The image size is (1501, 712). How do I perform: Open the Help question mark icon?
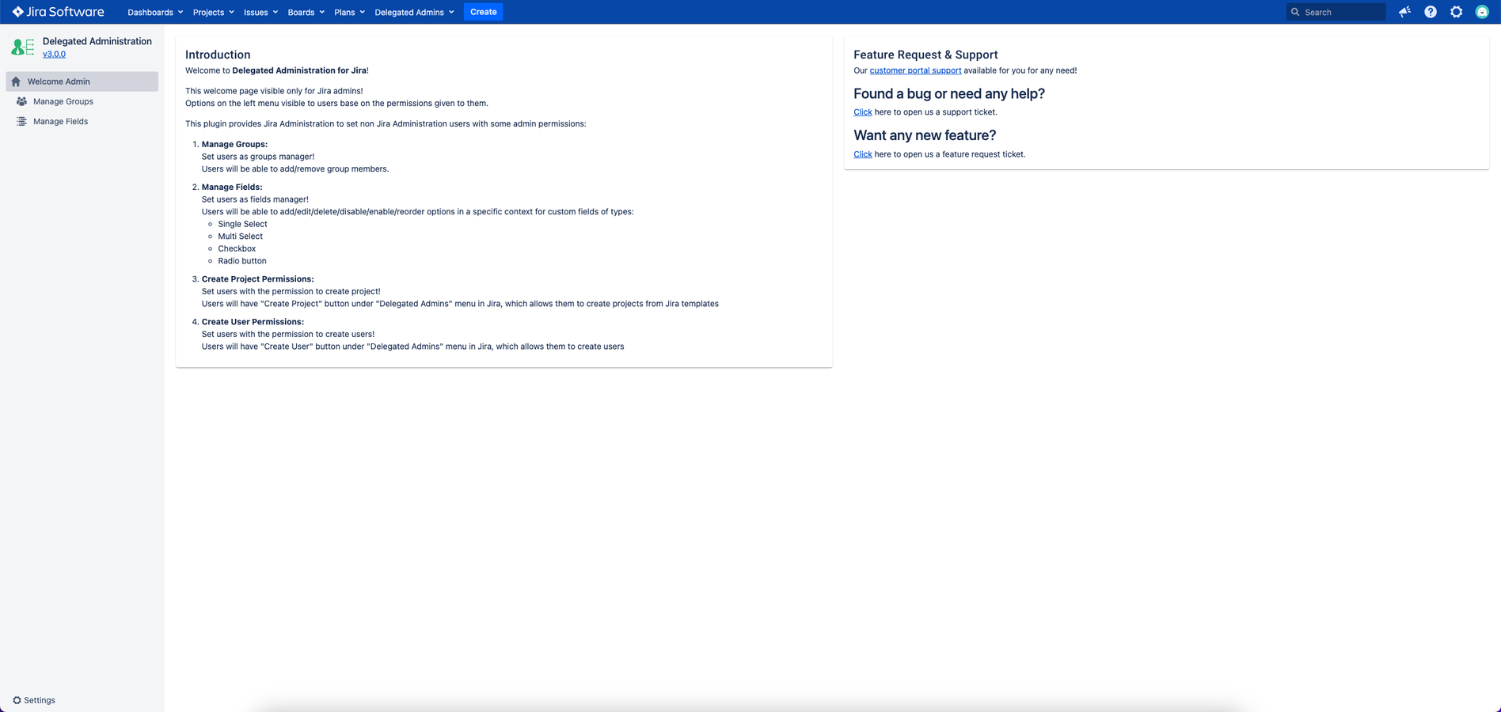point(1431,12)
